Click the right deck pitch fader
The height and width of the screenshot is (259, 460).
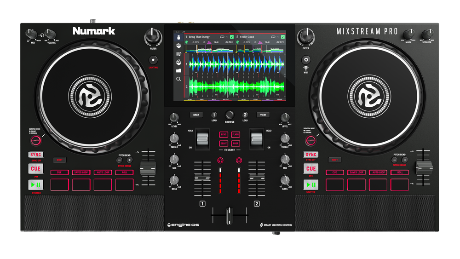coord(424,167)
